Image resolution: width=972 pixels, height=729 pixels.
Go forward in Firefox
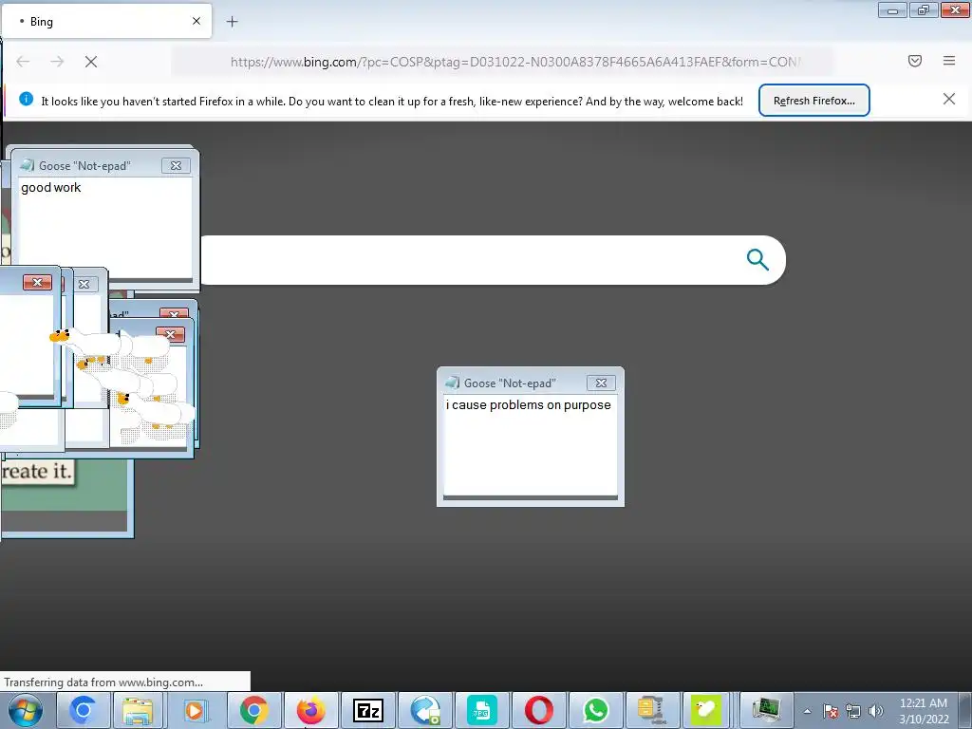coord(57,62)
